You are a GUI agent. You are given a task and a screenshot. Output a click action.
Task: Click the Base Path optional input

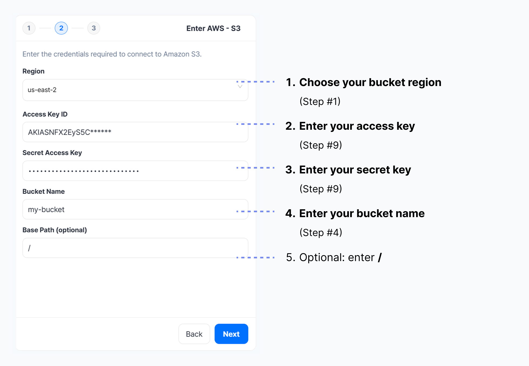135,248
